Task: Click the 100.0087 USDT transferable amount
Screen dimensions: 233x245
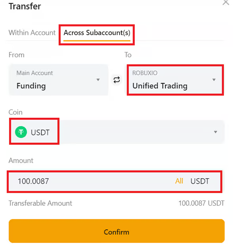Action: [x=201, y=203]
